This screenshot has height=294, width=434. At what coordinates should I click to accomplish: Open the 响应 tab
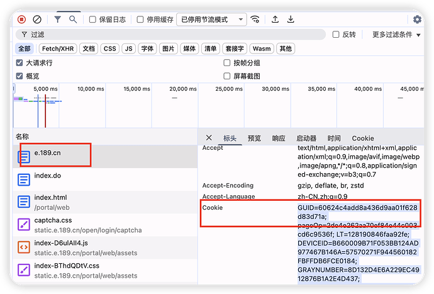(x=279, y=139)
